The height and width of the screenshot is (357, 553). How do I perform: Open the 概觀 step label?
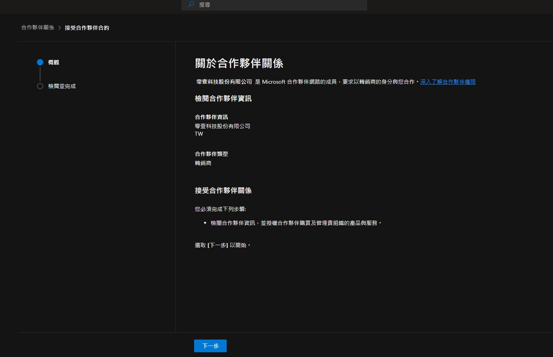[54, 62]
